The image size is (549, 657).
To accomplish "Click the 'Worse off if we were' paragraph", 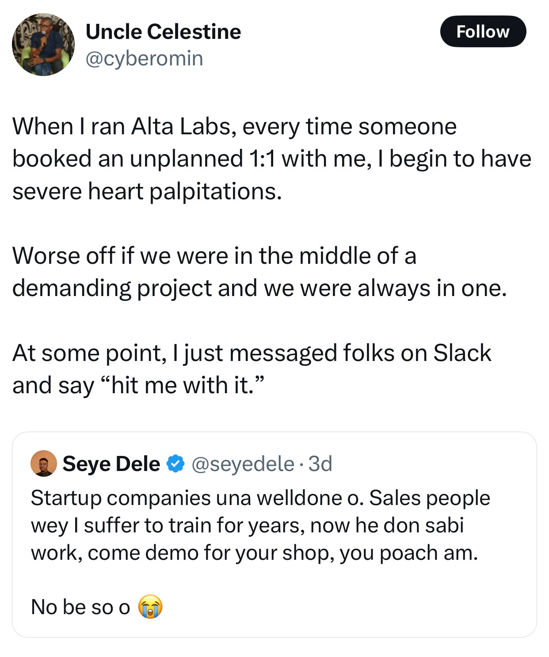I will click(259, 272).
